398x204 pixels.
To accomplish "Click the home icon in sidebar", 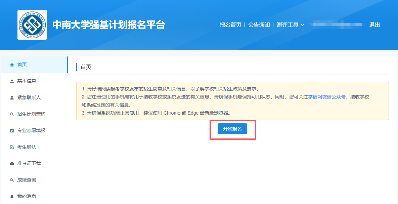I will pos(12,65).
